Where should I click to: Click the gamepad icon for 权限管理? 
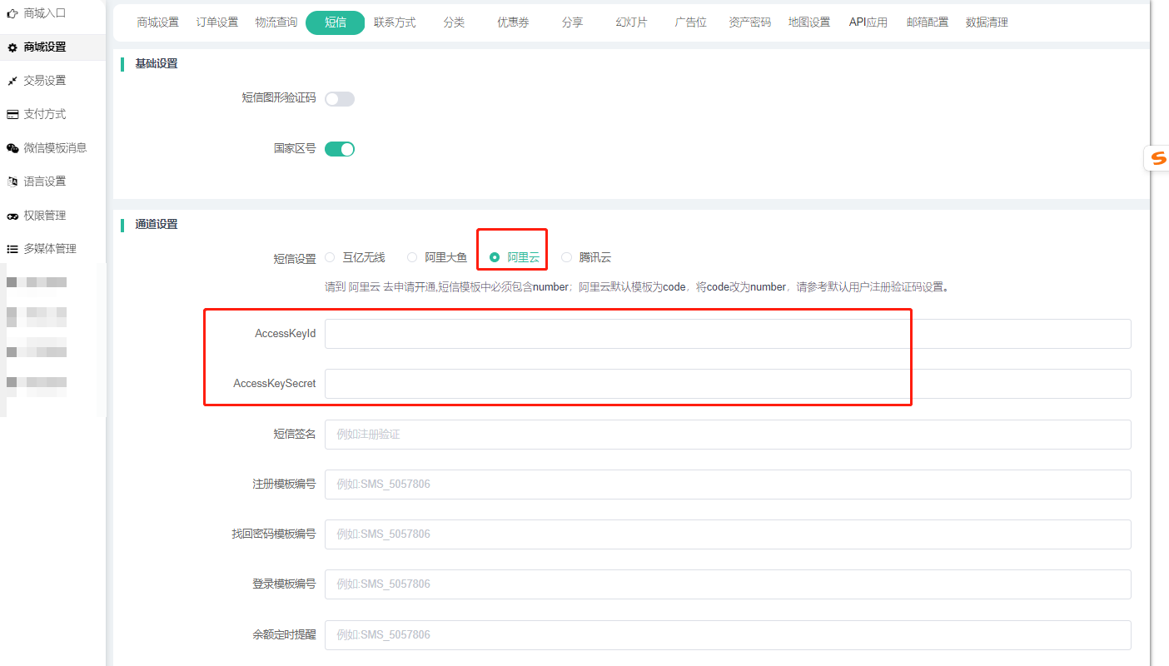coord(12,216)
